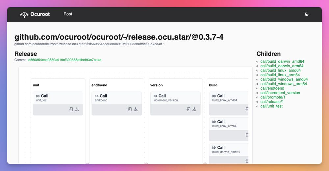Select the increment_version label text
The height and width of the screenshot is (171, 329).
166,100
